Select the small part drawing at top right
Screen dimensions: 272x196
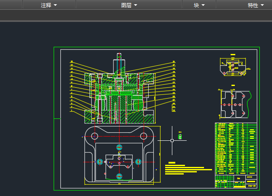232,67
